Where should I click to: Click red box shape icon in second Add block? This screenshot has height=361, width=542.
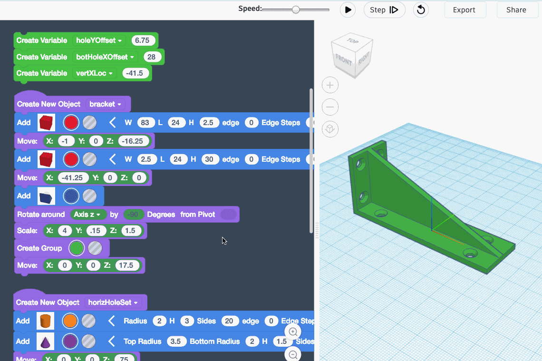click(x=46, y=159)
